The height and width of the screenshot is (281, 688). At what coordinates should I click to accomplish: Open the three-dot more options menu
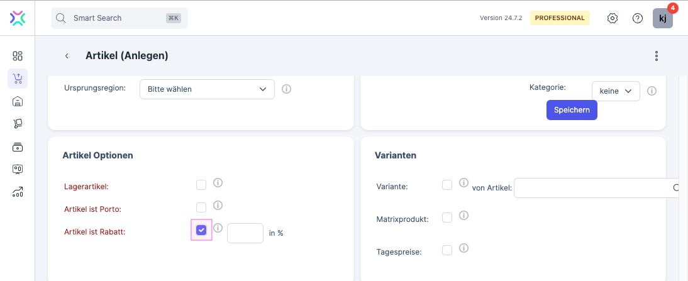click(x=656, y=56)
